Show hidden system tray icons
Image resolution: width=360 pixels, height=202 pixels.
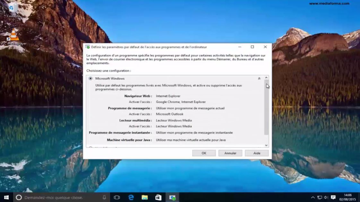tap(313, 198)
